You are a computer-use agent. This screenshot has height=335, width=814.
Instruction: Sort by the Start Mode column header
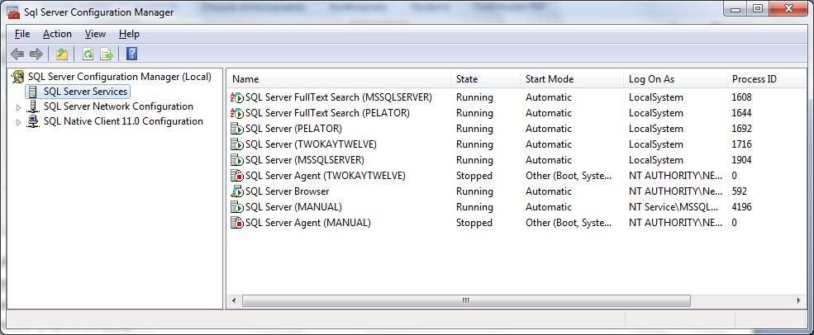click(572, 79)
